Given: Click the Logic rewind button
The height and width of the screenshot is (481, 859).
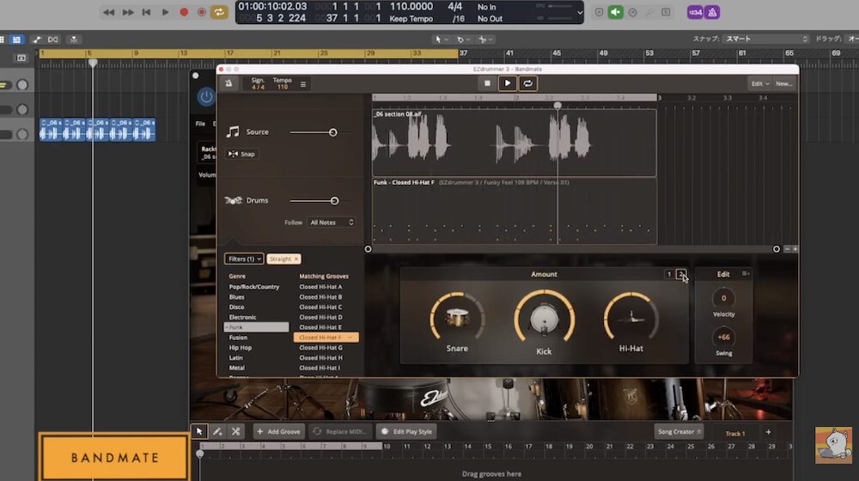Looking at the screenshot, I should tap(108, 12).
